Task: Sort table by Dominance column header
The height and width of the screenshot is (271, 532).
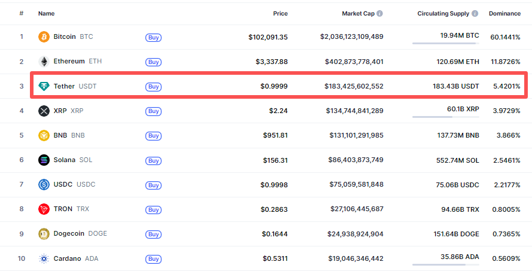Action: pos(504,13)
